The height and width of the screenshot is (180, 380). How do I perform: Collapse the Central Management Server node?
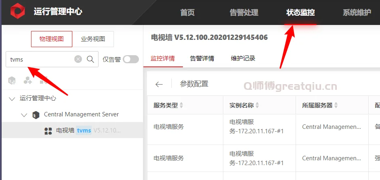[x=24, y=115]
